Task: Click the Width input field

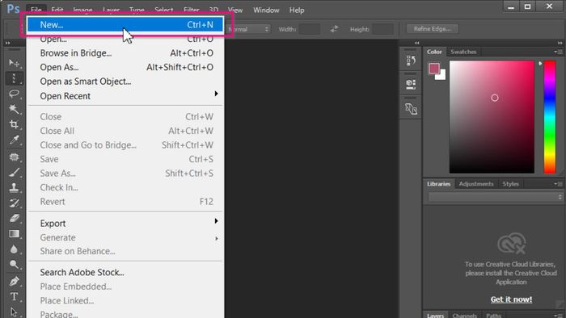Action: (310, 29)
